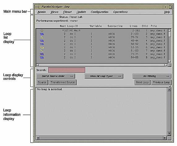Click the Next Loop button
Screen dimensions: 177x146
(142, 82)
